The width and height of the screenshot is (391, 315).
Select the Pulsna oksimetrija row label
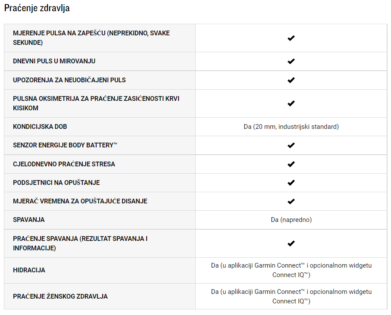pos(96,103)
